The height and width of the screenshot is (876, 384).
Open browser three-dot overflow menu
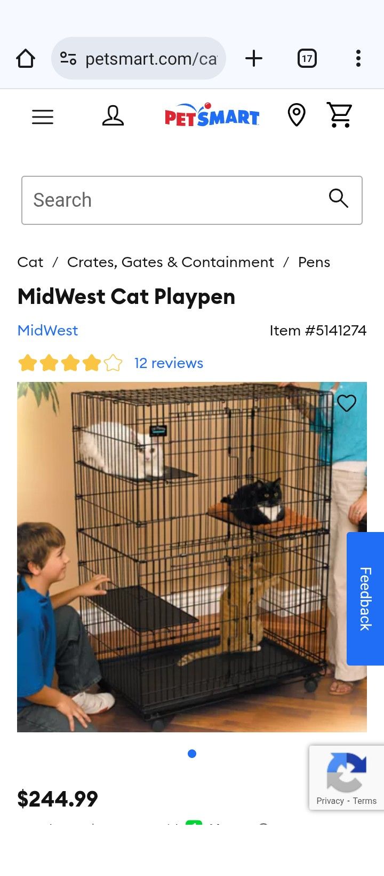click(358, 58)
